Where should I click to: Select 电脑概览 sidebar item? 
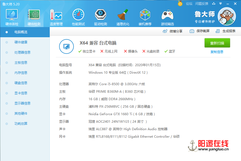point(25,32)
